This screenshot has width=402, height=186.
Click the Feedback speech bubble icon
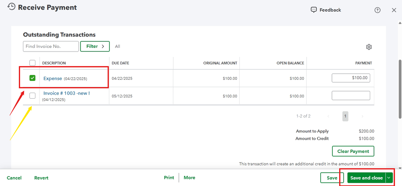coord(314,10)
